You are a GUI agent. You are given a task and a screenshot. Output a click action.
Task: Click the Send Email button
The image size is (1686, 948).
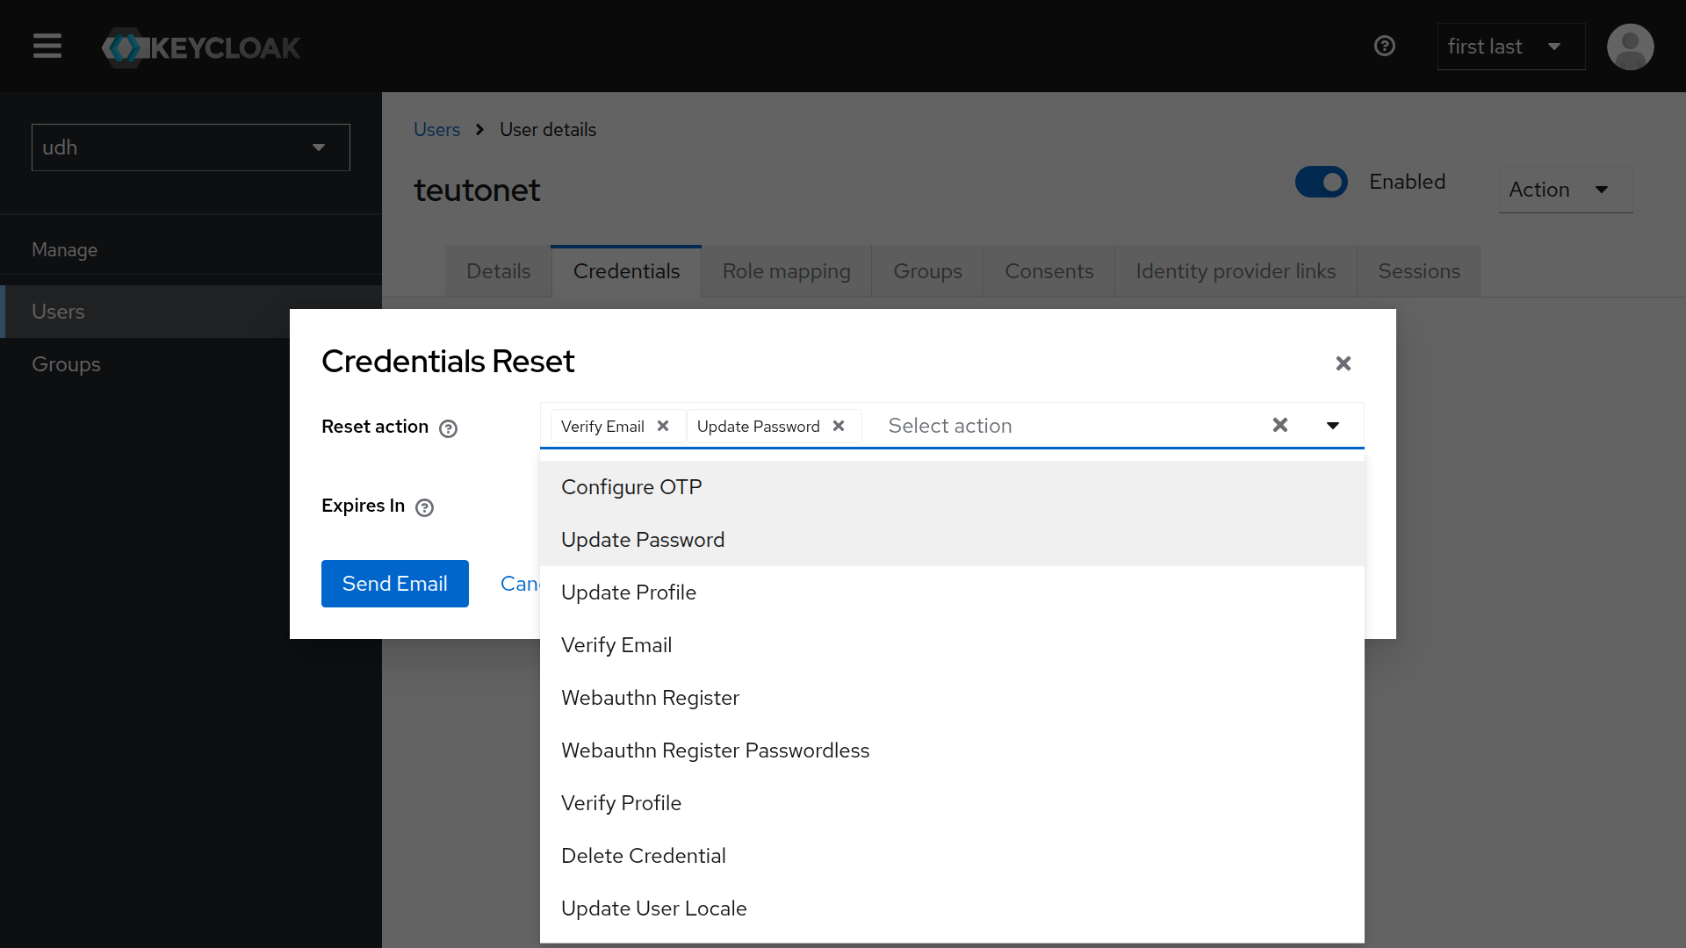(394, 584)
